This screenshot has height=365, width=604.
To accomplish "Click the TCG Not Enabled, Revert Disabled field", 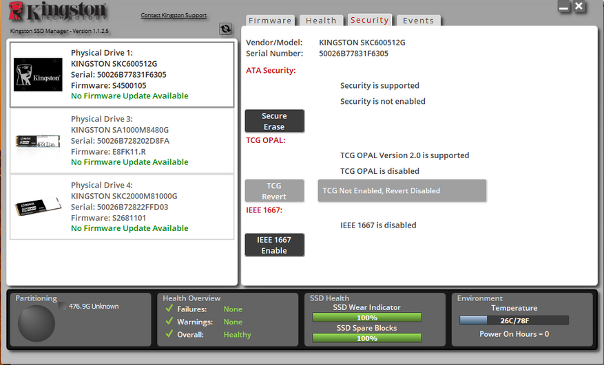I will coord(402,191).
